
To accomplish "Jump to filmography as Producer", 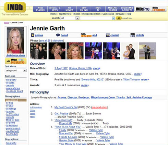I will point(84,98).
